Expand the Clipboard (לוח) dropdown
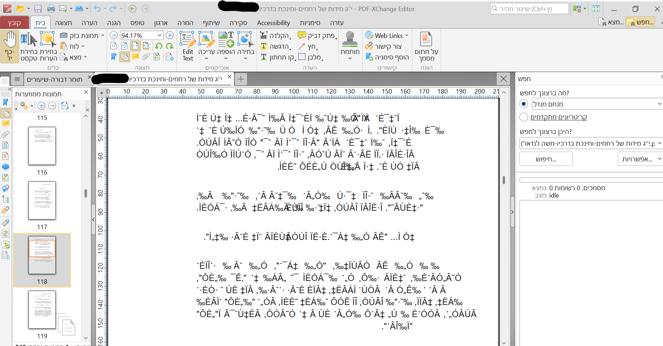This screenshot has width=663, height=346. 83,46
